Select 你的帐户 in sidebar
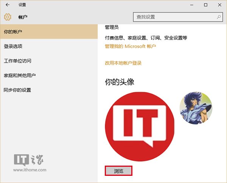The width and height of the screenshot is (227, 183). tap(49, 32)
